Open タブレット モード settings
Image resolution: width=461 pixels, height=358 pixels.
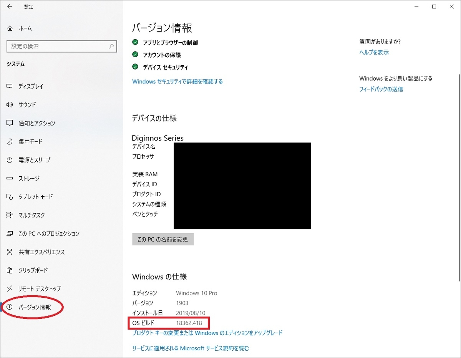tap(61, 197)
